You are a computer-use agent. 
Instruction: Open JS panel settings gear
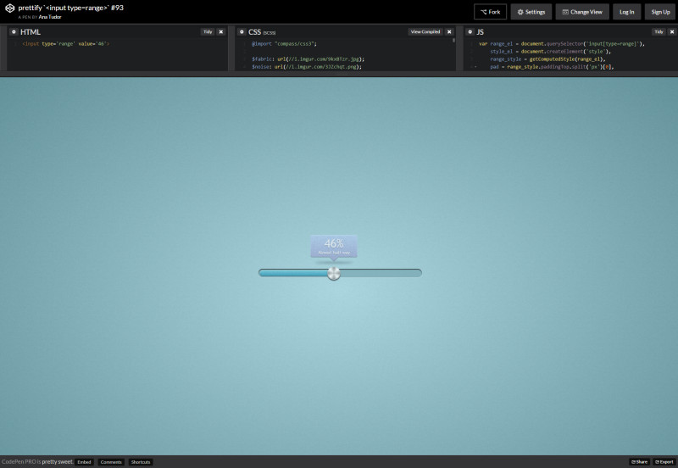coord(470,31)
